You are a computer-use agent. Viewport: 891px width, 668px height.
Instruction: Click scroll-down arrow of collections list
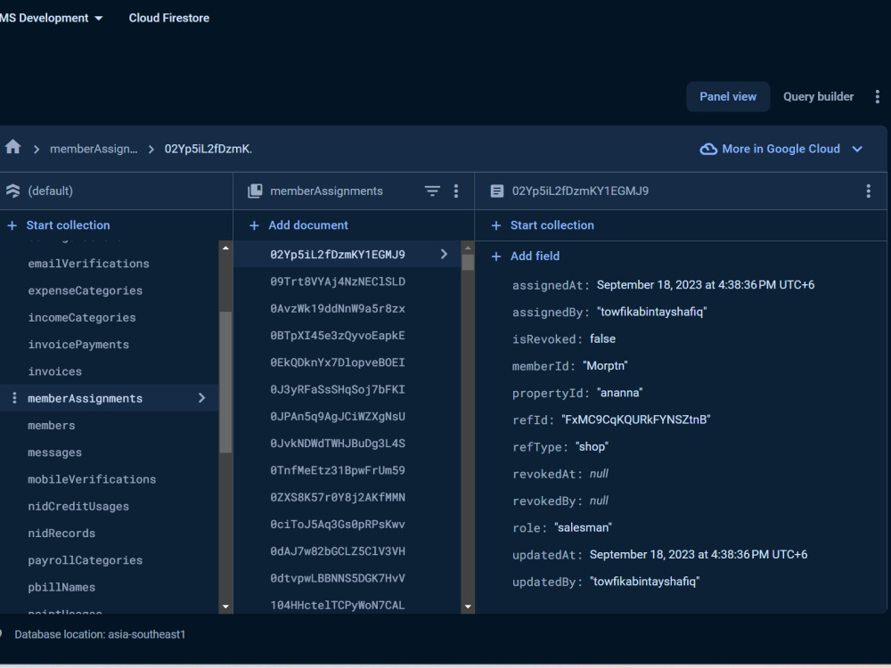(225, 607)
